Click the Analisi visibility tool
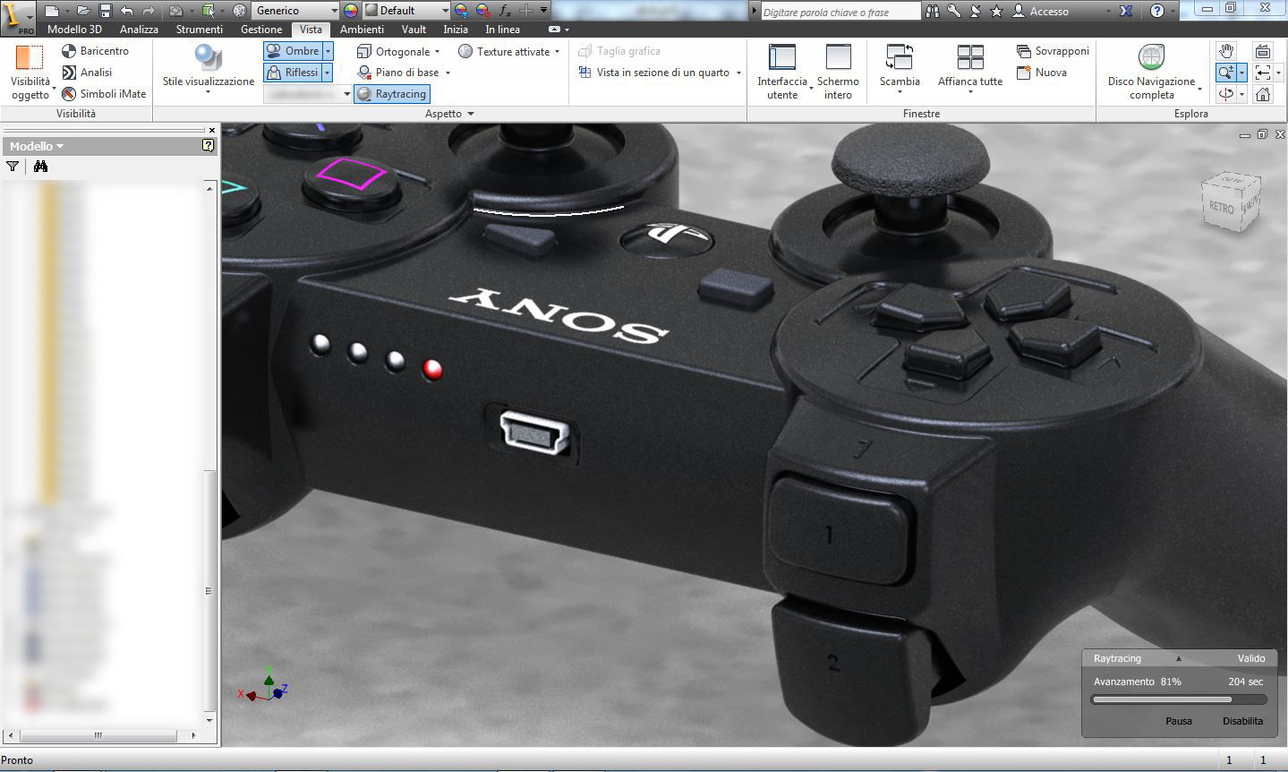Image resolution: width=1288 pixels, height=772 pixels. pyautogui.click(x=87, y=73)
